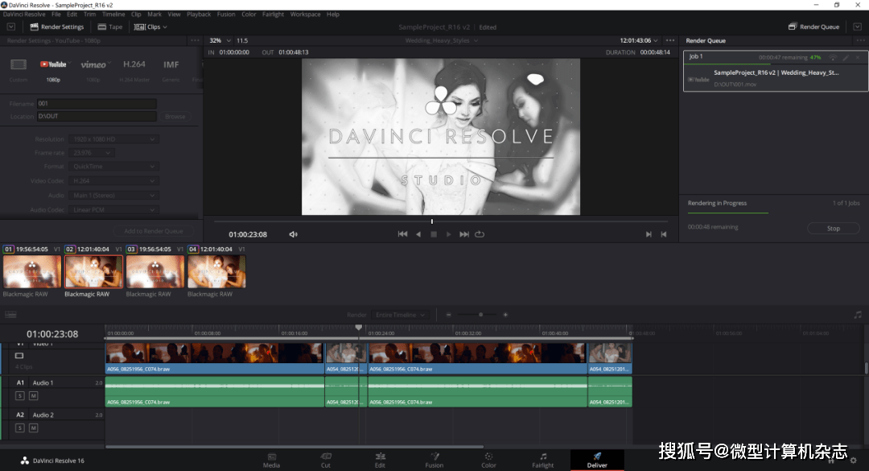
Task: Click Add to Render Queue button
Action: tap(154, 231)
